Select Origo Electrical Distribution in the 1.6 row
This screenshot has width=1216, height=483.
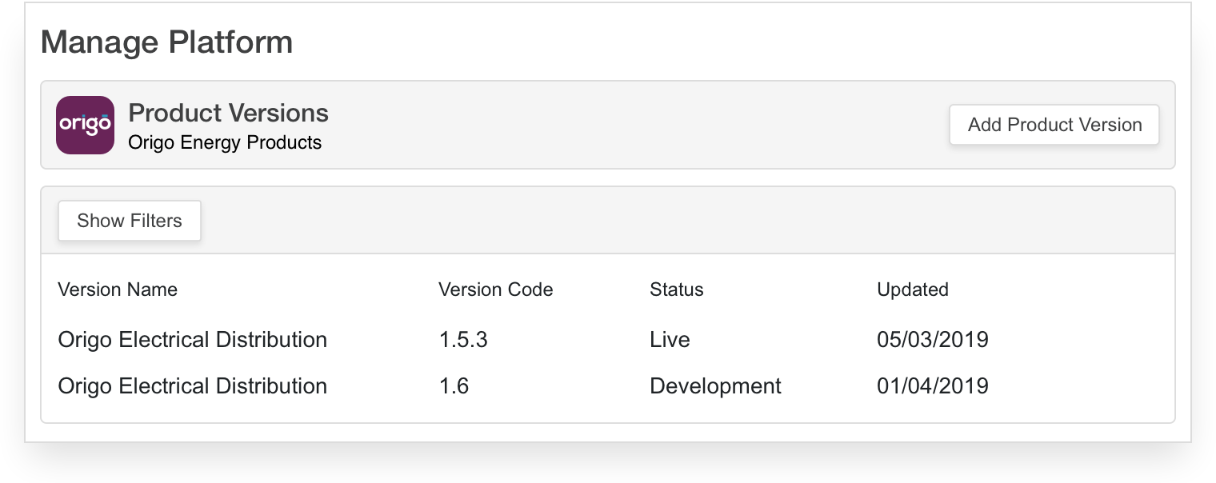point(193,386)
